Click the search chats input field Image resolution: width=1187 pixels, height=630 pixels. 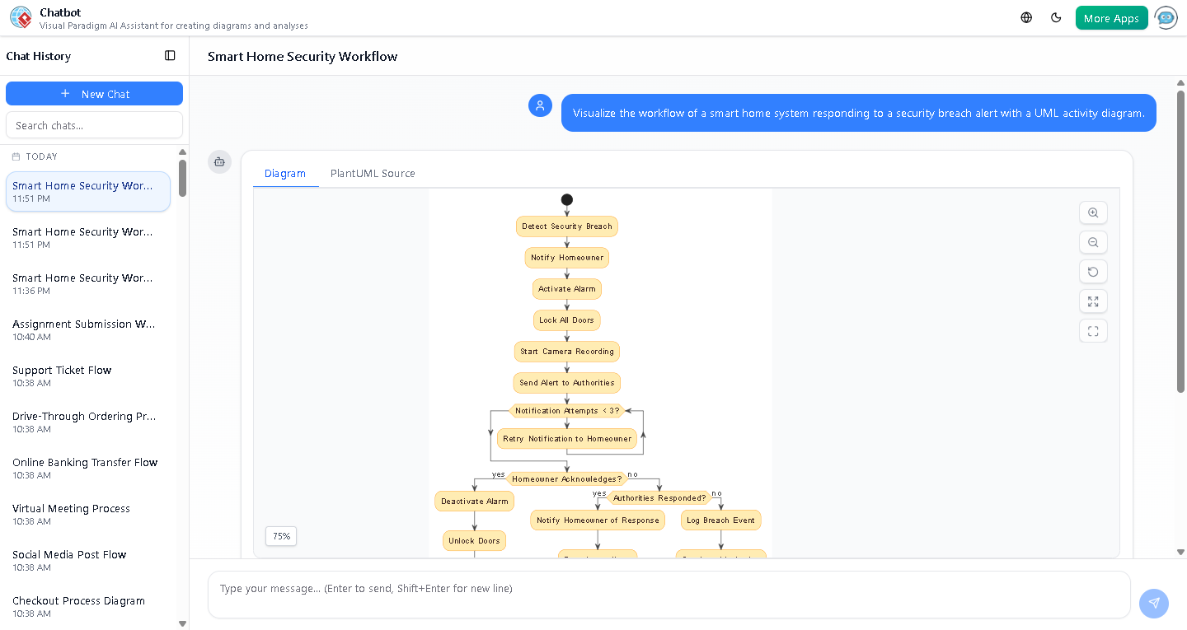coord(94,124)
